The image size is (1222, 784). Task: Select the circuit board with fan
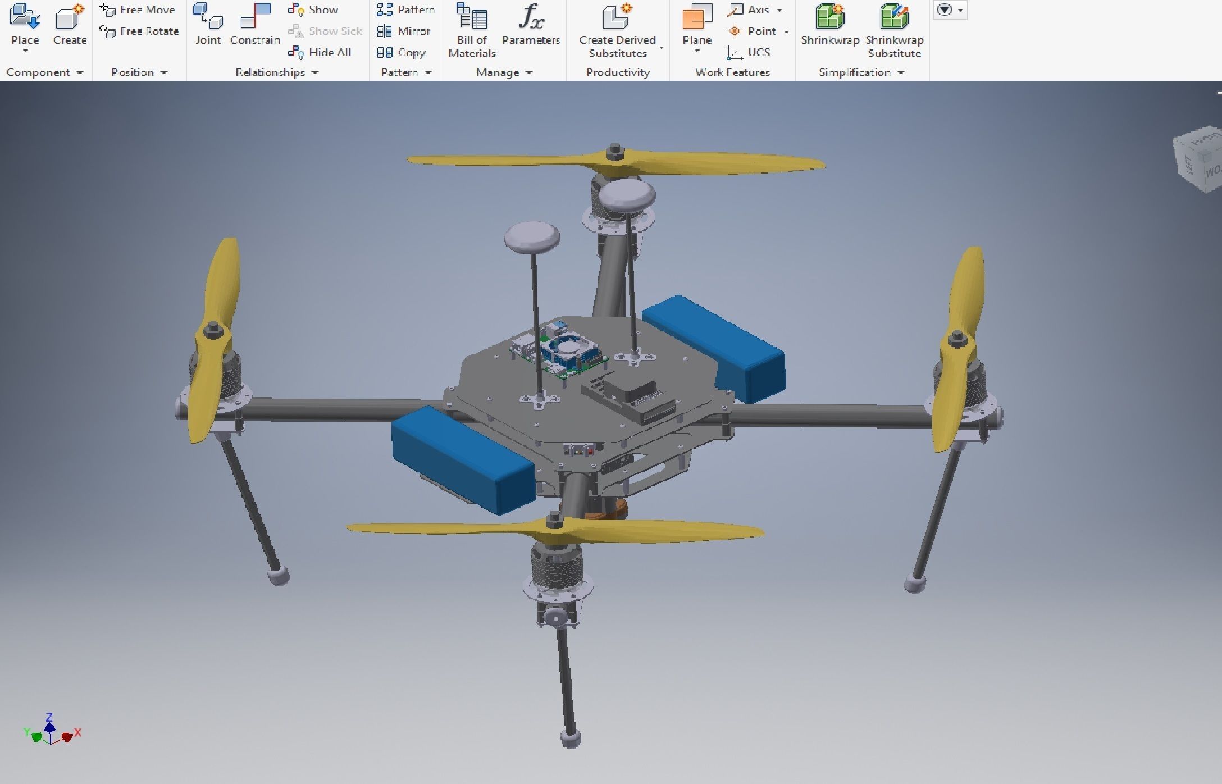[x=559, y=351]
